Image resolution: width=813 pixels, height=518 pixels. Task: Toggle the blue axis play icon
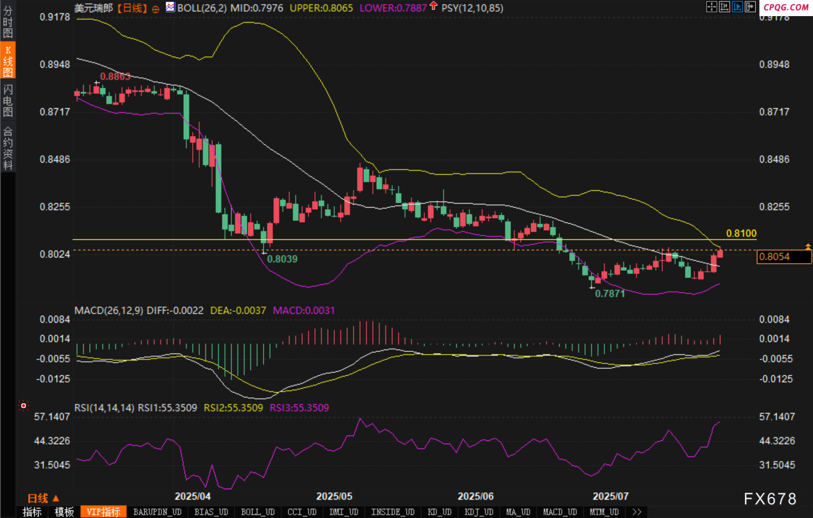point(737,7)
